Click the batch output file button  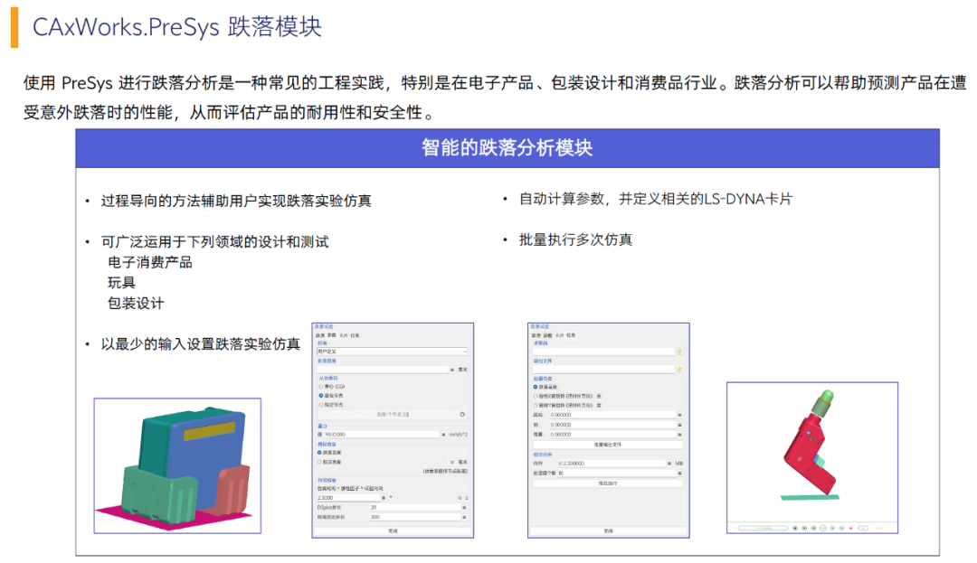(x=608, y=445)
